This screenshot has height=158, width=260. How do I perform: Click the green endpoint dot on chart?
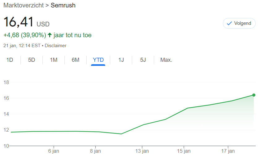(x=254, y=95)
